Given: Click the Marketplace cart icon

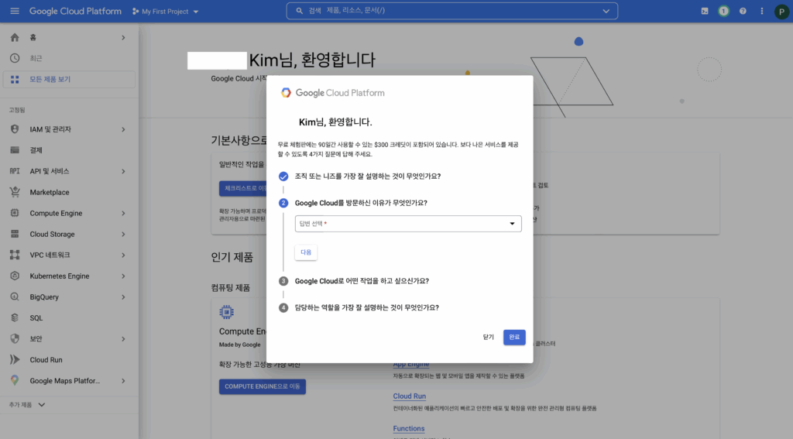Looking at the screenshot, I should pyautogui.click(x=15, y=192).
